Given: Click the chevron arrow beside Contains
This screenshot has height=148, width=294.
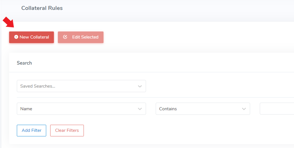Looking at the screenshot, I should point(244,109).
